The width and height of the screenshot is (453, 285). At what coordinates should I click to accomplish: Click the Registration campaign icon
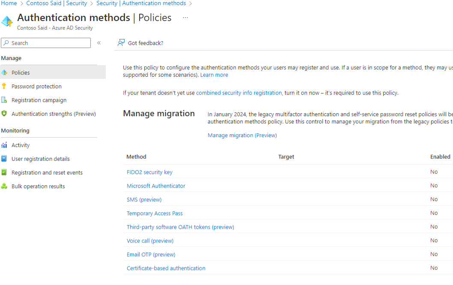point(4,100)
